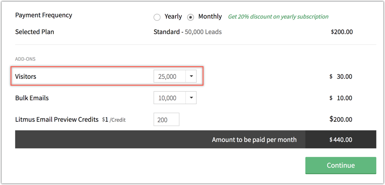
Task: Click the $10.00 Bulk Emails price
Action: click(341, 98)
